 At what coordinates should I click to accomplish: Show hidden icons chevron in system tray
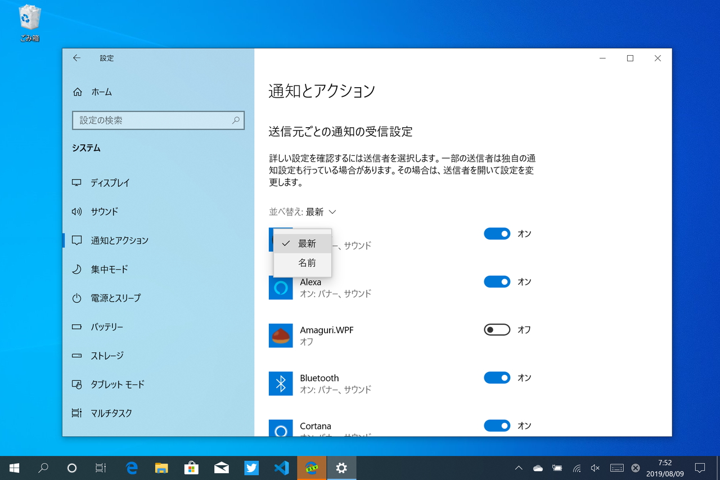pyautogui.click(x=519, y=468)
